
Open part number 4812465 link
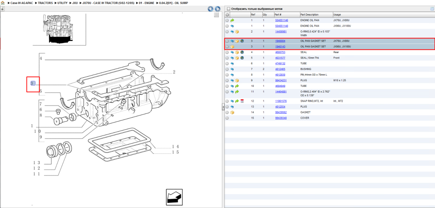[280, 69]
